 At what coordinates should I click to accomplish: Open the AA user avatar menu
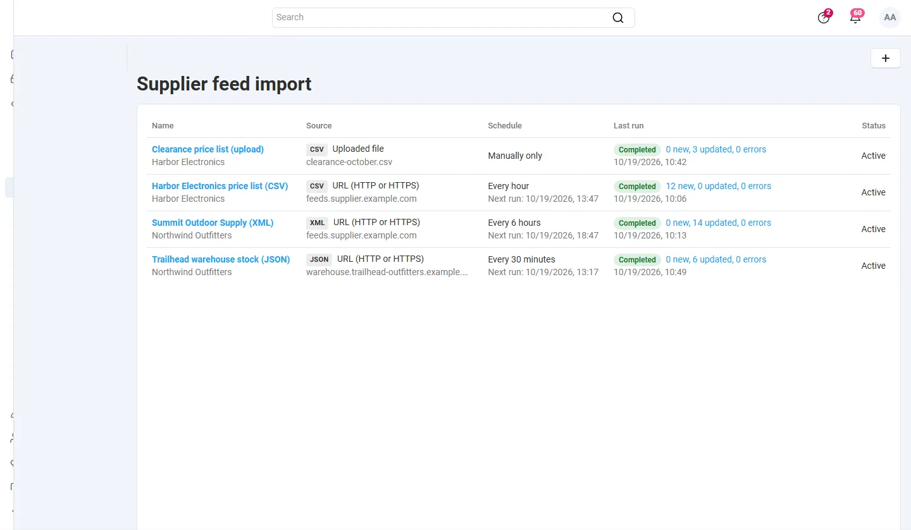coord(890,18)
